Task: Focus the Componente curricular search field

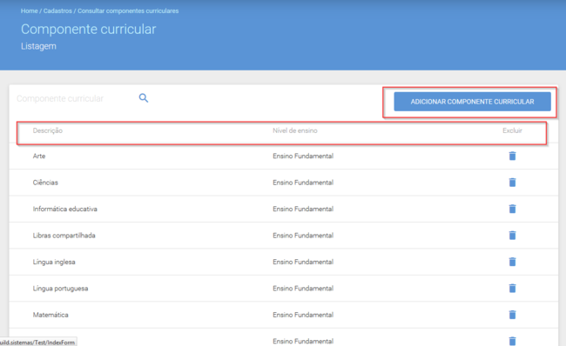Action: [x=75, y=98]
